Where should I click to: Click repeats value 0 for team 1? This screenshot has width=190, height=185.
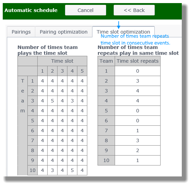pyautogui.click(x=138, y=71)
